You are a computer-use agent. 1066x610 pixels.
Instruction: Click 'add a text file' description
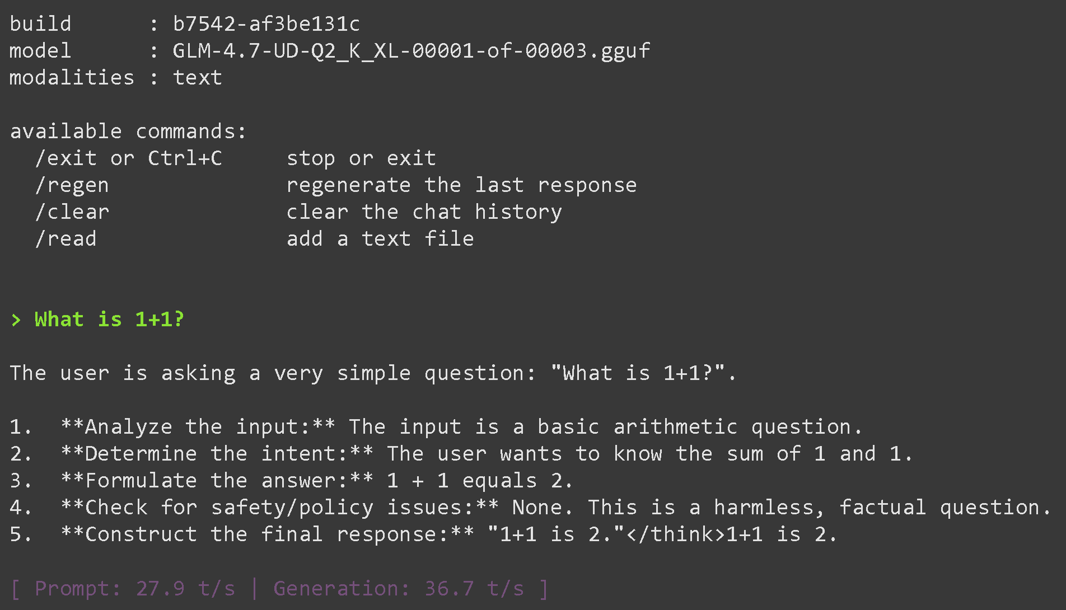point(380,239)
